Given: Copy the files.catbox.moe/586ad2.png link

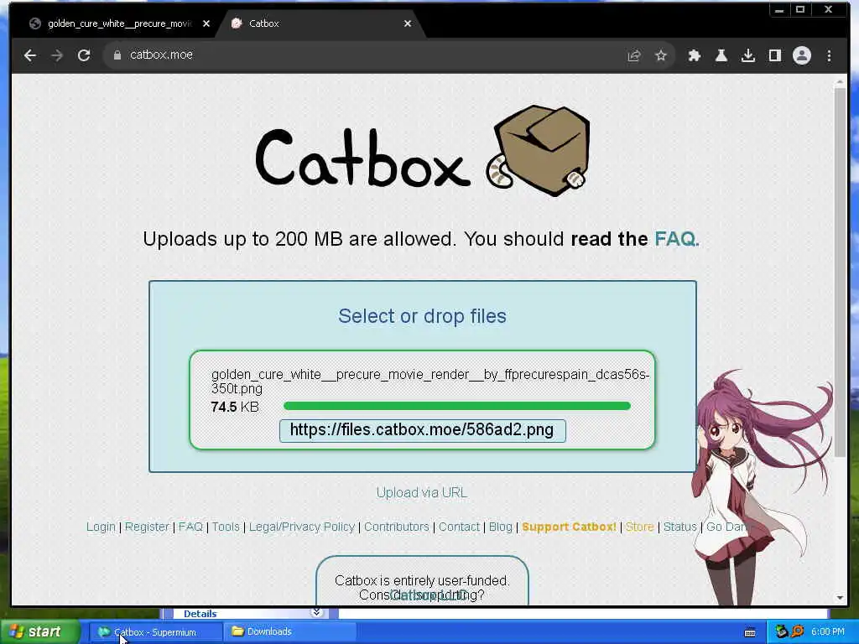Looking at the screenshot, I should tap(423, 430).
